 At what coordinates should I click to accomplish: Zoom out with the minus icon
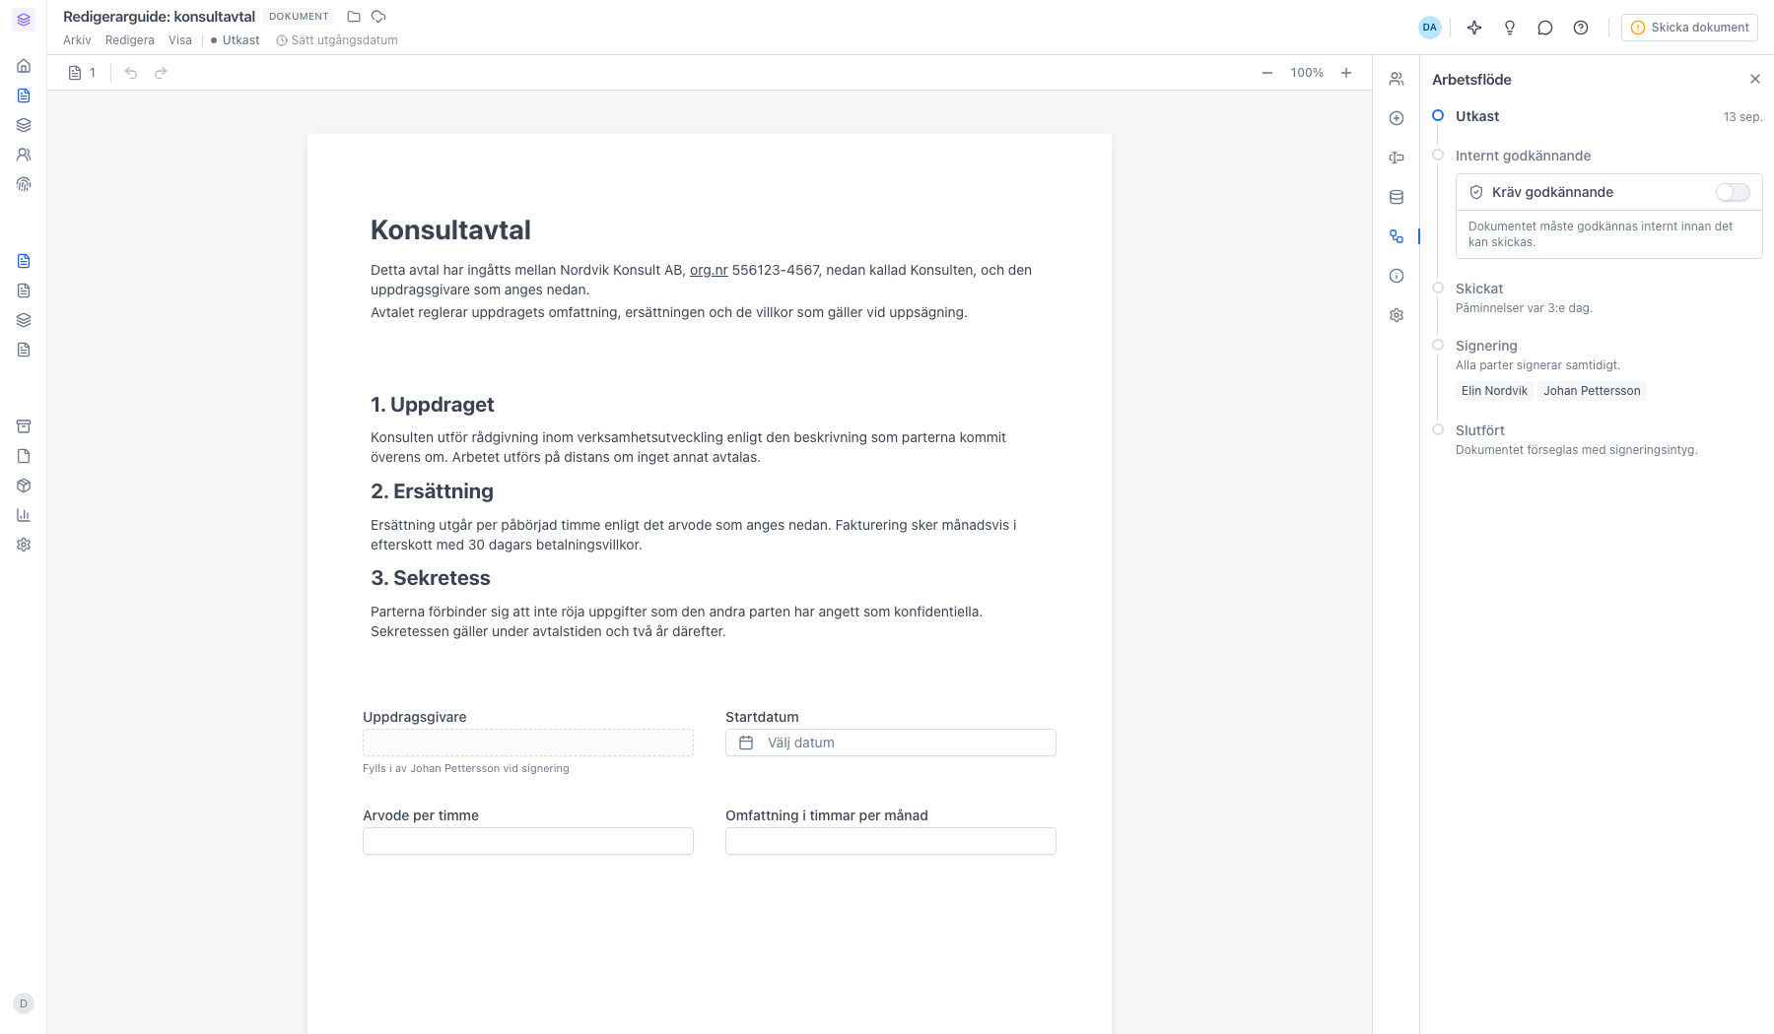coord(1267,73)
